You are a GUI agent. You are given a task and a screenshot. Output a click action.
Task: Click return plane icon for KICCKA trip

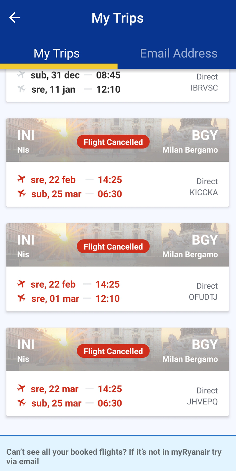[21, 194]
